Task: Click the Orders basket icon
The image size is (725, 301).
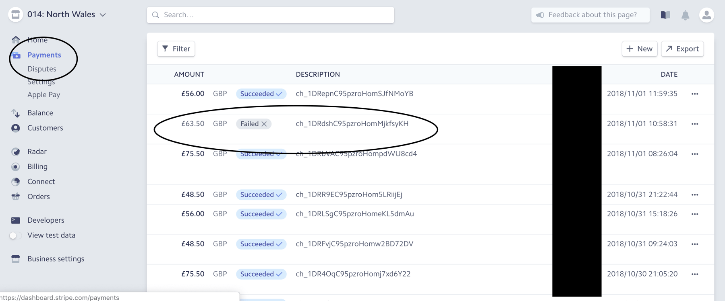Action: point(16,197)
